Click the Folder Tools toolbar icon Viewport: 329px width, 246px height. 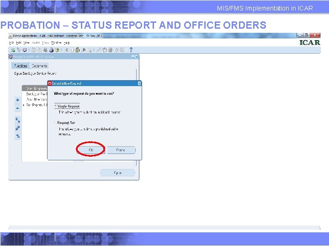point(122,50)
